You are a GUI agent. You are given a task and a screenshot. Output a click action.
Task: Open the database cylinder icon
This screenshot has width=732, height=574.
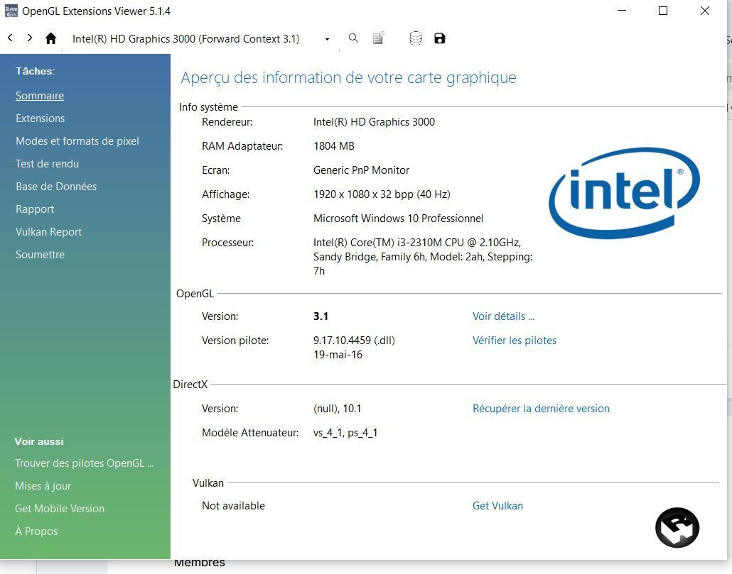416,38
